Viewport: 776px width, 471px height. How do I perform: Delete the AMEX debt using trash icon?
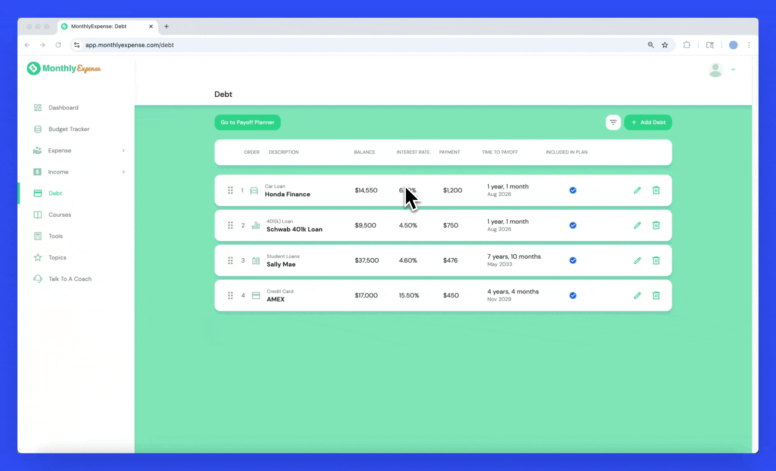tap(656, 295)
